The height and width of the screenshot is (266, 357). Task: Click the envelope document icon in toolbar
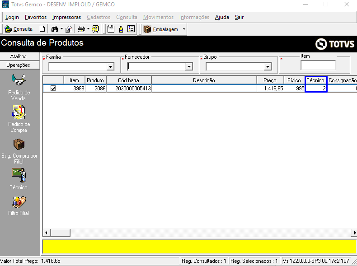click(69, 29)
